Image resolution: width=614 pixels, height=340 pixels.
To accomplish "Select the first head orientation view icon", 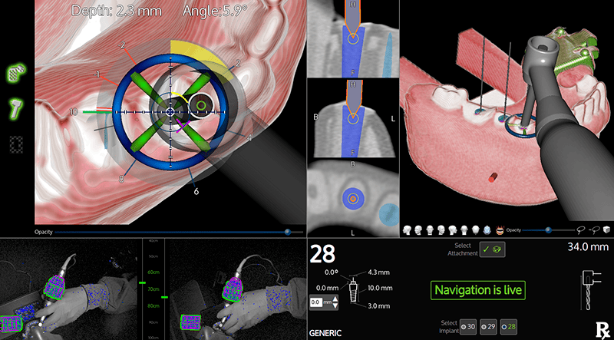I will (x=406, y=229).
